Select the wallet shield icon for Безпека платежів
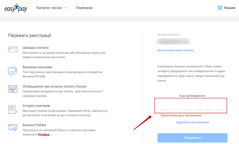 (12, 71)
